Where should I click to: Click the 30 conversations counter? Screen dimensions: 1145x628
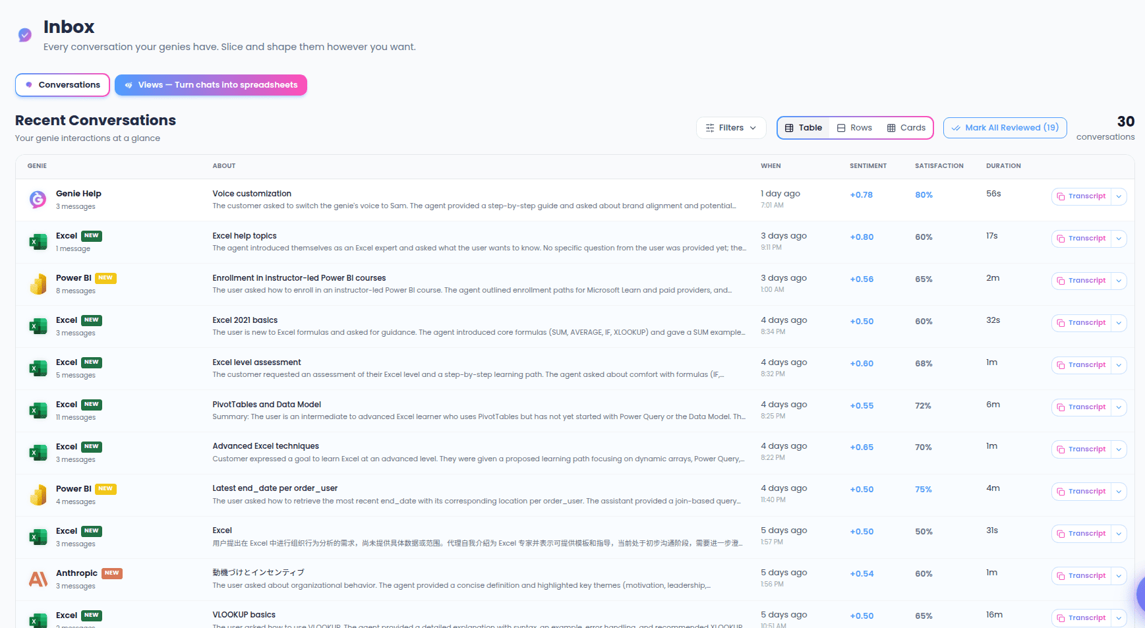[x=1105, y=128]
